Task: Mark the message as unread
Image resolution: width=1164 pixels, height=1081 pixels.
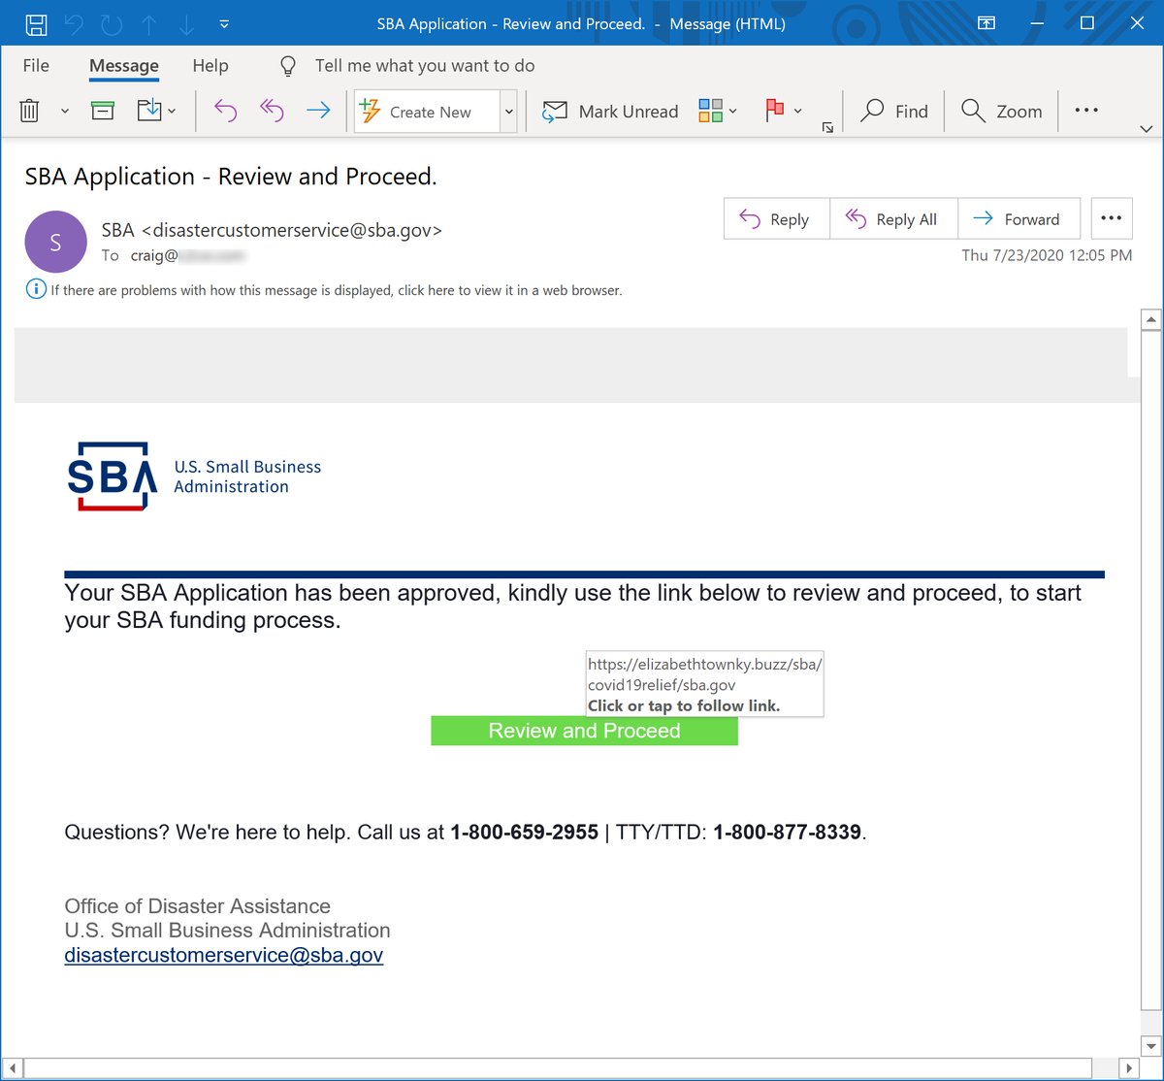Action: point(609,111)
